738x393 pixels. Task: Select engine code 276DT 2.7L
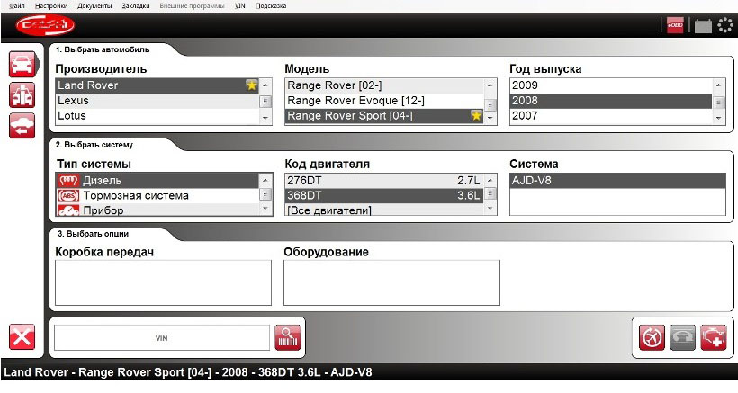click(x=384, y=180)
